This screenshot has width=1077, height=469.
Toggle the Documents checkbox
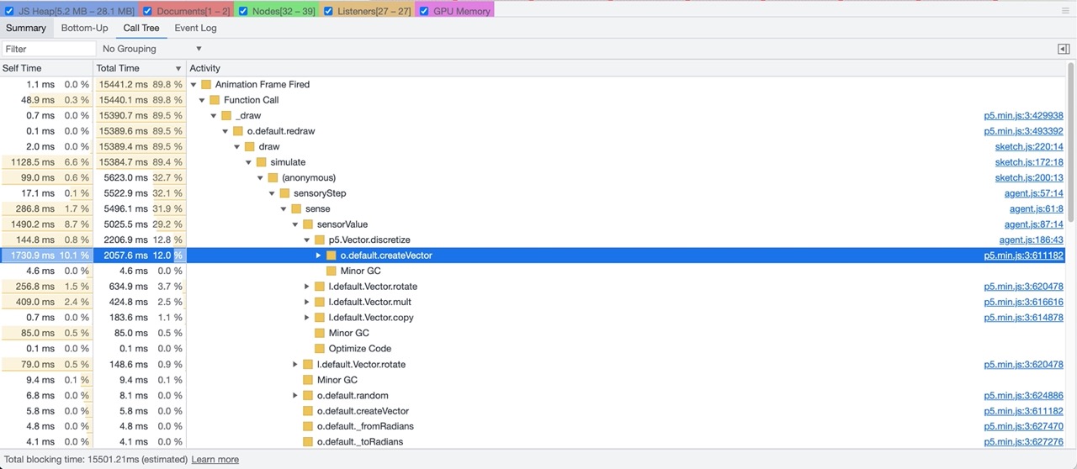(147, 12)
